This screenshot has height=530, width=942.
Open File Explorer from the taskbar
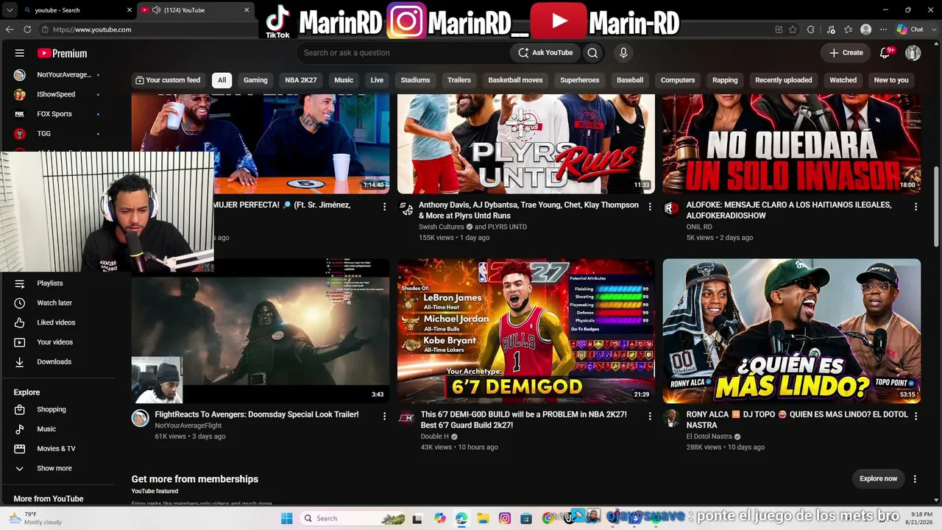click(x=483, y=518)
